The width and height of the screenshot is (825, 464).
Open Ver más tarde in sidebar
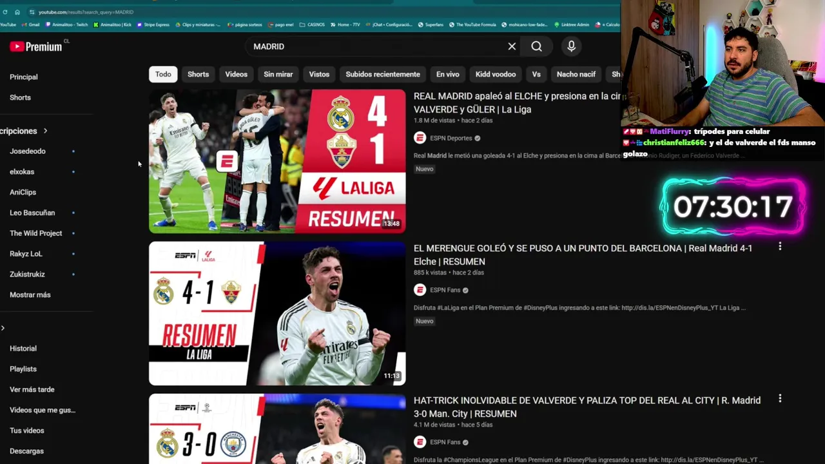pos(32,390)
